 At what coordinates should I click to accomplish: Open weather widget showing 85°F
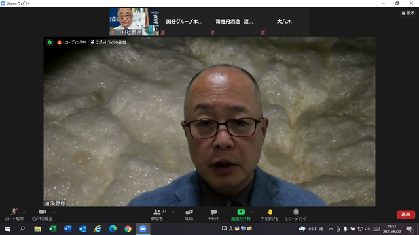(x=312, y=229)
